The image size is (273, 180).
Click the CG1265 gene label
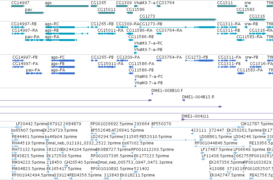point(98,3)
